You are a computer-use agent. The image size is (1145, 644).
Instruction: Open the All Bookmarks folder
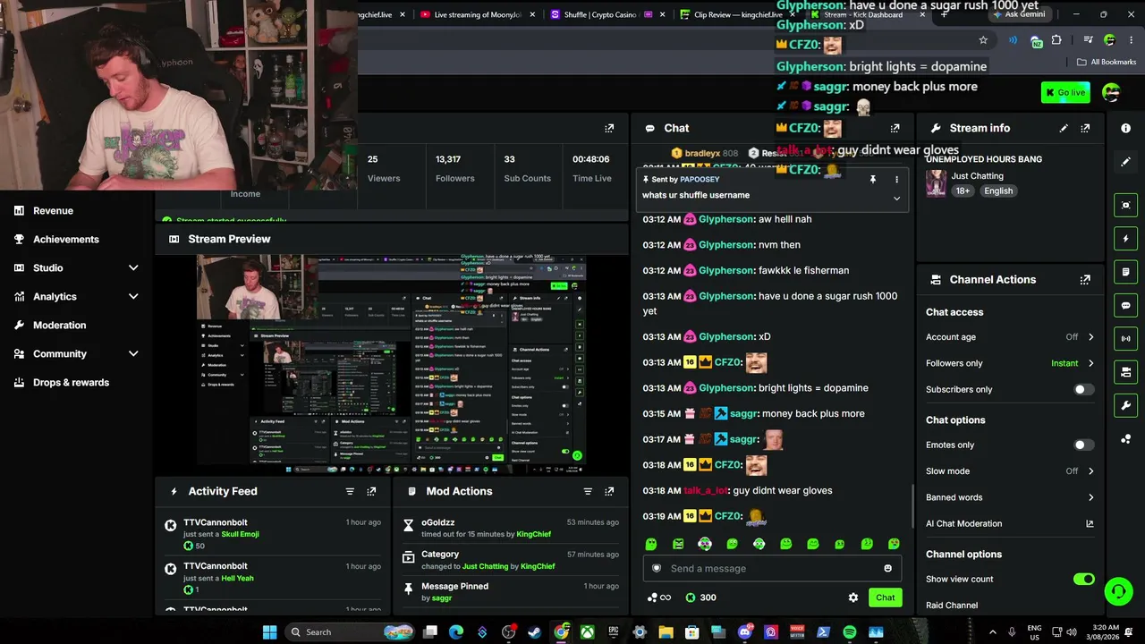[x=1107, y=62]
